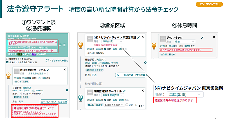Edit Grand Hotel spot with pencil icon
The width and height of the screenshot is (225, 126).
pos(202,37)
